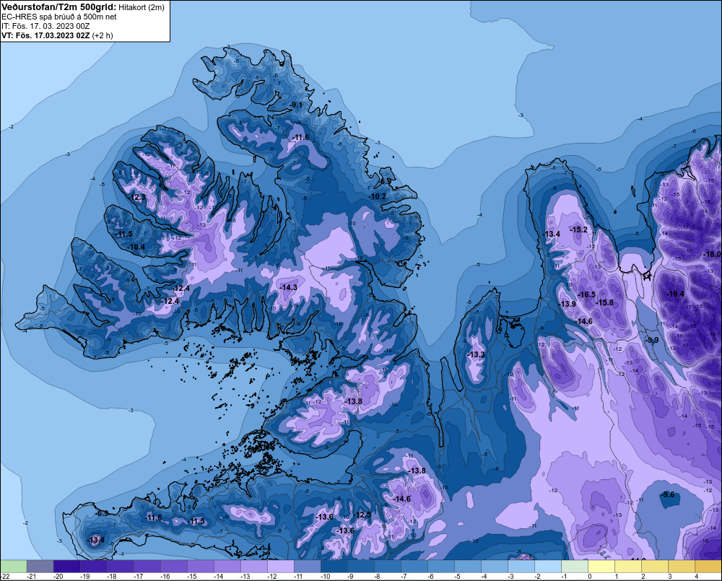
Task: Click the -18.0 temperature value
Action: [x=713, y=254]
